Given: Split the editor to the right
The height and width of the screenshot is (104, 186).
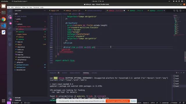Looking at the screenshot, I should (x=180, y=11).
